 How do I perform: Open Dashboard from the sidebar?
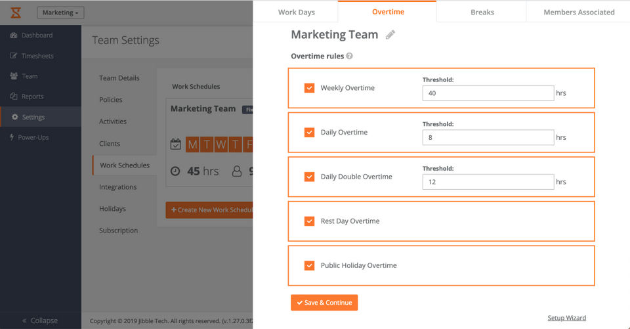point(36,35)
